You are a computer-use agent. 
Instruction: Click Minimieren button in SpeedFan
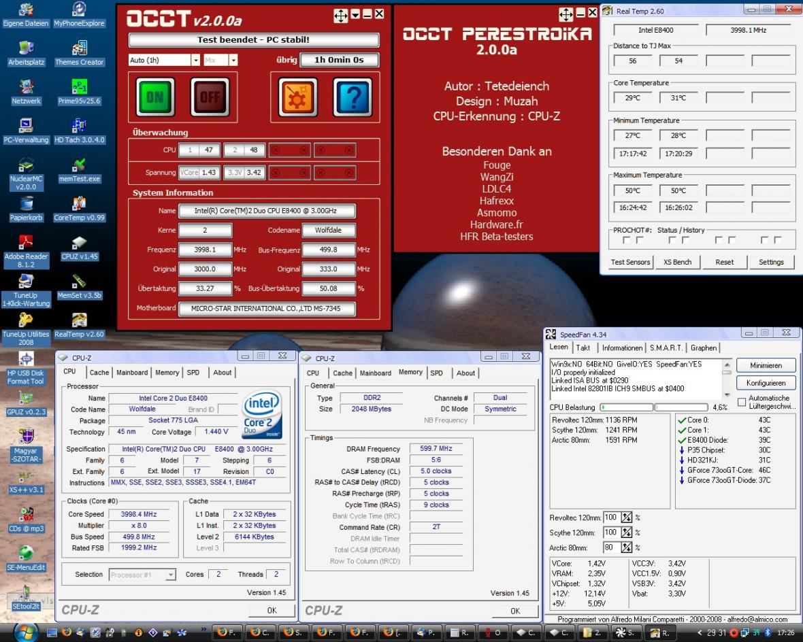point(766,365)
